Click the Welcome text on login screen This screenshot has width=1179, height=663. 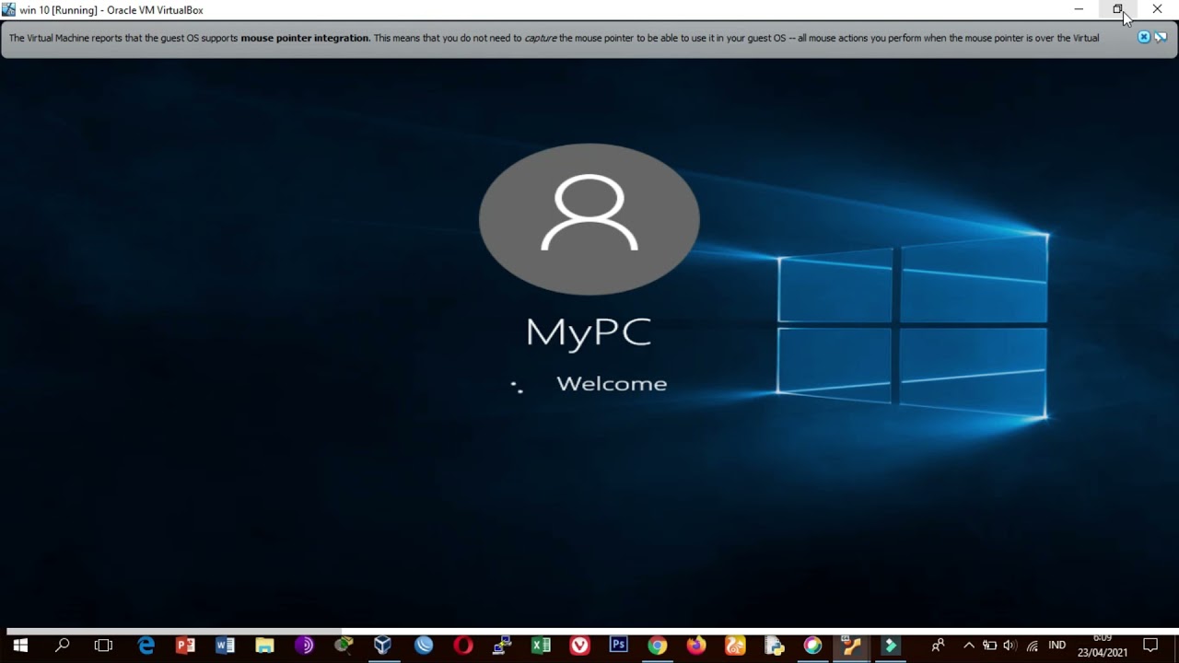tap(612, 384)
